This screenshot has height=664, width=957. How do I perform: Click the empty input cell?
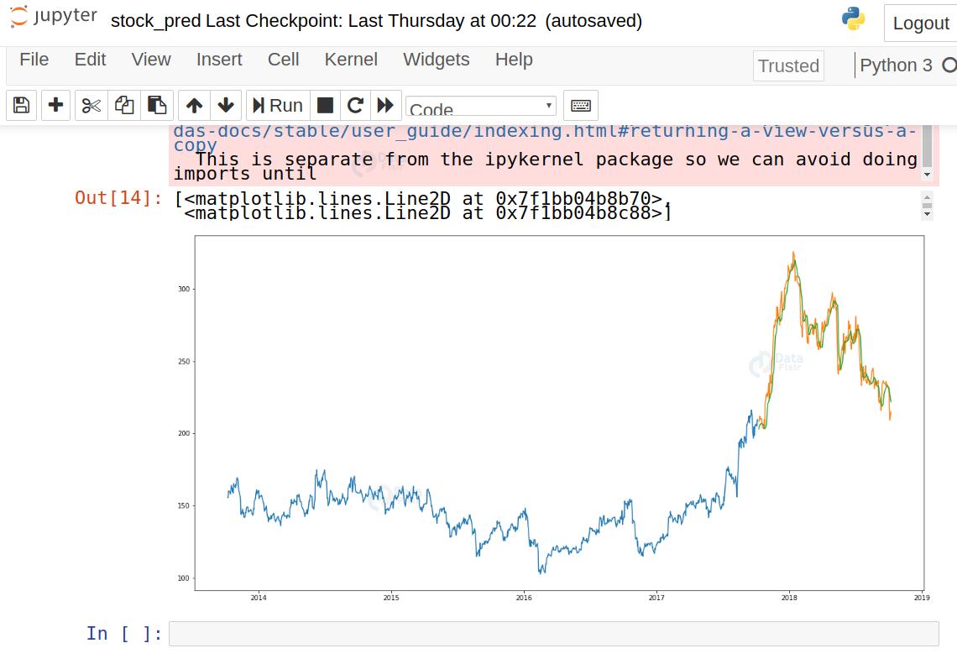pos(553,634)
